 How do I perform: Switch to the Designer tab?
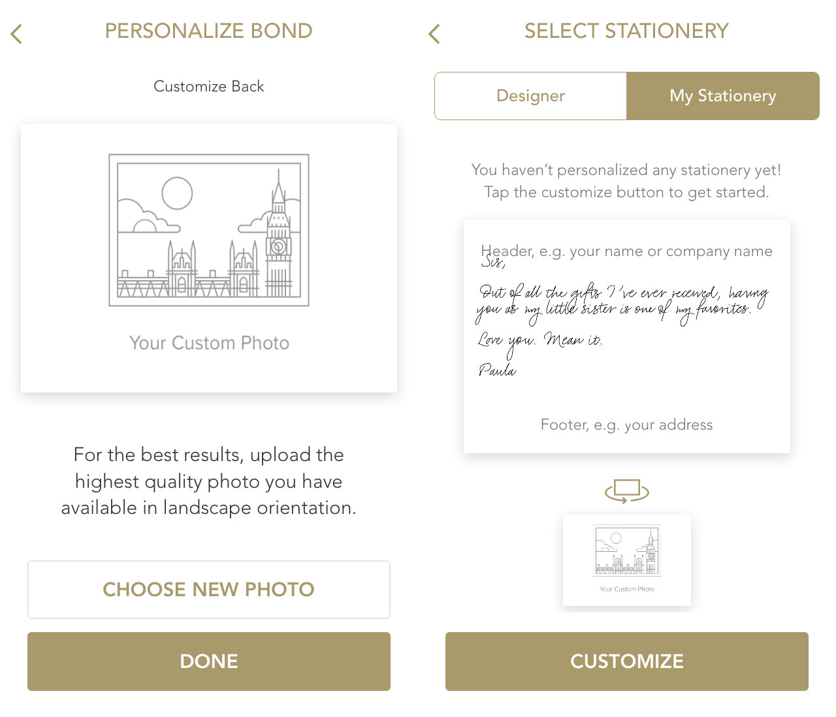[530, 96]
